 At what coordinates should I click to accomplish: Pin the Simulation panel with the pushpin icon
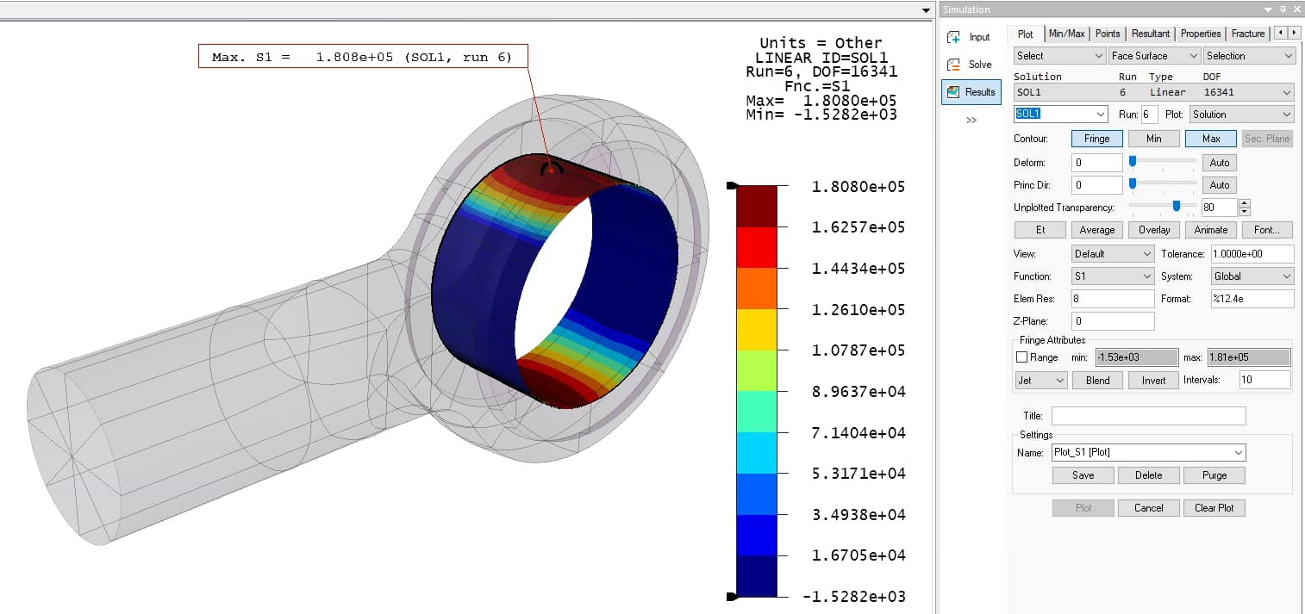tap(1282, 9)
